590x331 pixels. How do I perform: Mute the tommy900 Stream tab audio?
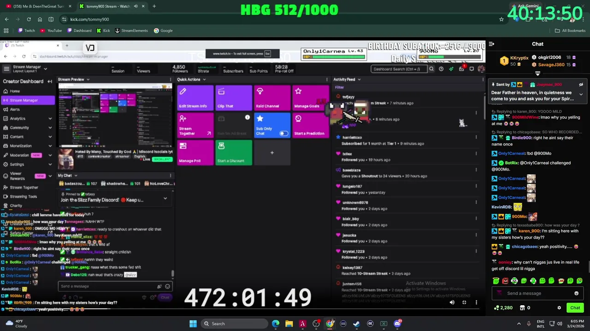(136, 6)
